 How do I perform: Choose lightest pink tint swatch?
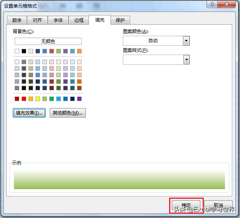[52, 62]
